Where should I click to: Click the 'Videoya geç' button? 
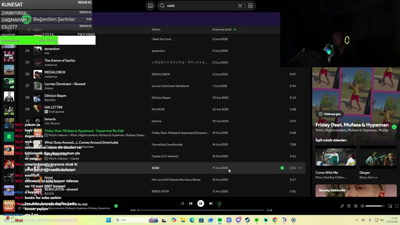tap(330, 114)
